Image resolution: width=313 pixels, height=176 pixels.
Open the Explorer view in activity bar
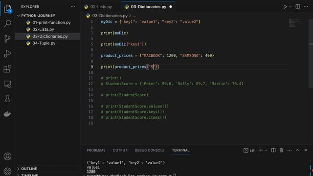point(7,9)
